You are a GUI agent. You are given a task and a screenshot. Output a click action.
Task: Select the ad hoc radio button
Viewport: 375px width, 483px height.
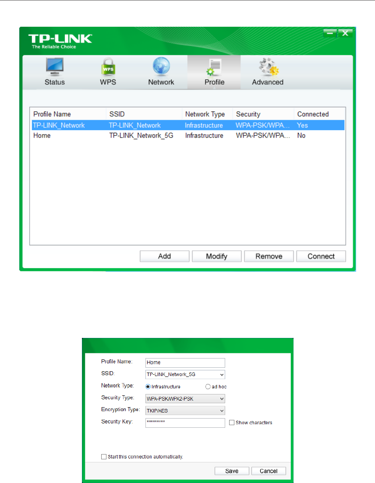(x=208, y=387)
